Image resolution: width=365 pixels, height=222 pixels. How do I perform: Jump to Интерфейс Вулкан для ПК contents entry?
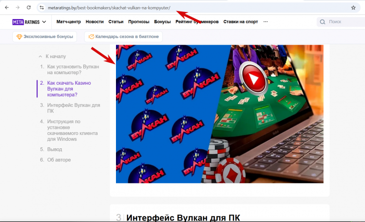point(74,108)
